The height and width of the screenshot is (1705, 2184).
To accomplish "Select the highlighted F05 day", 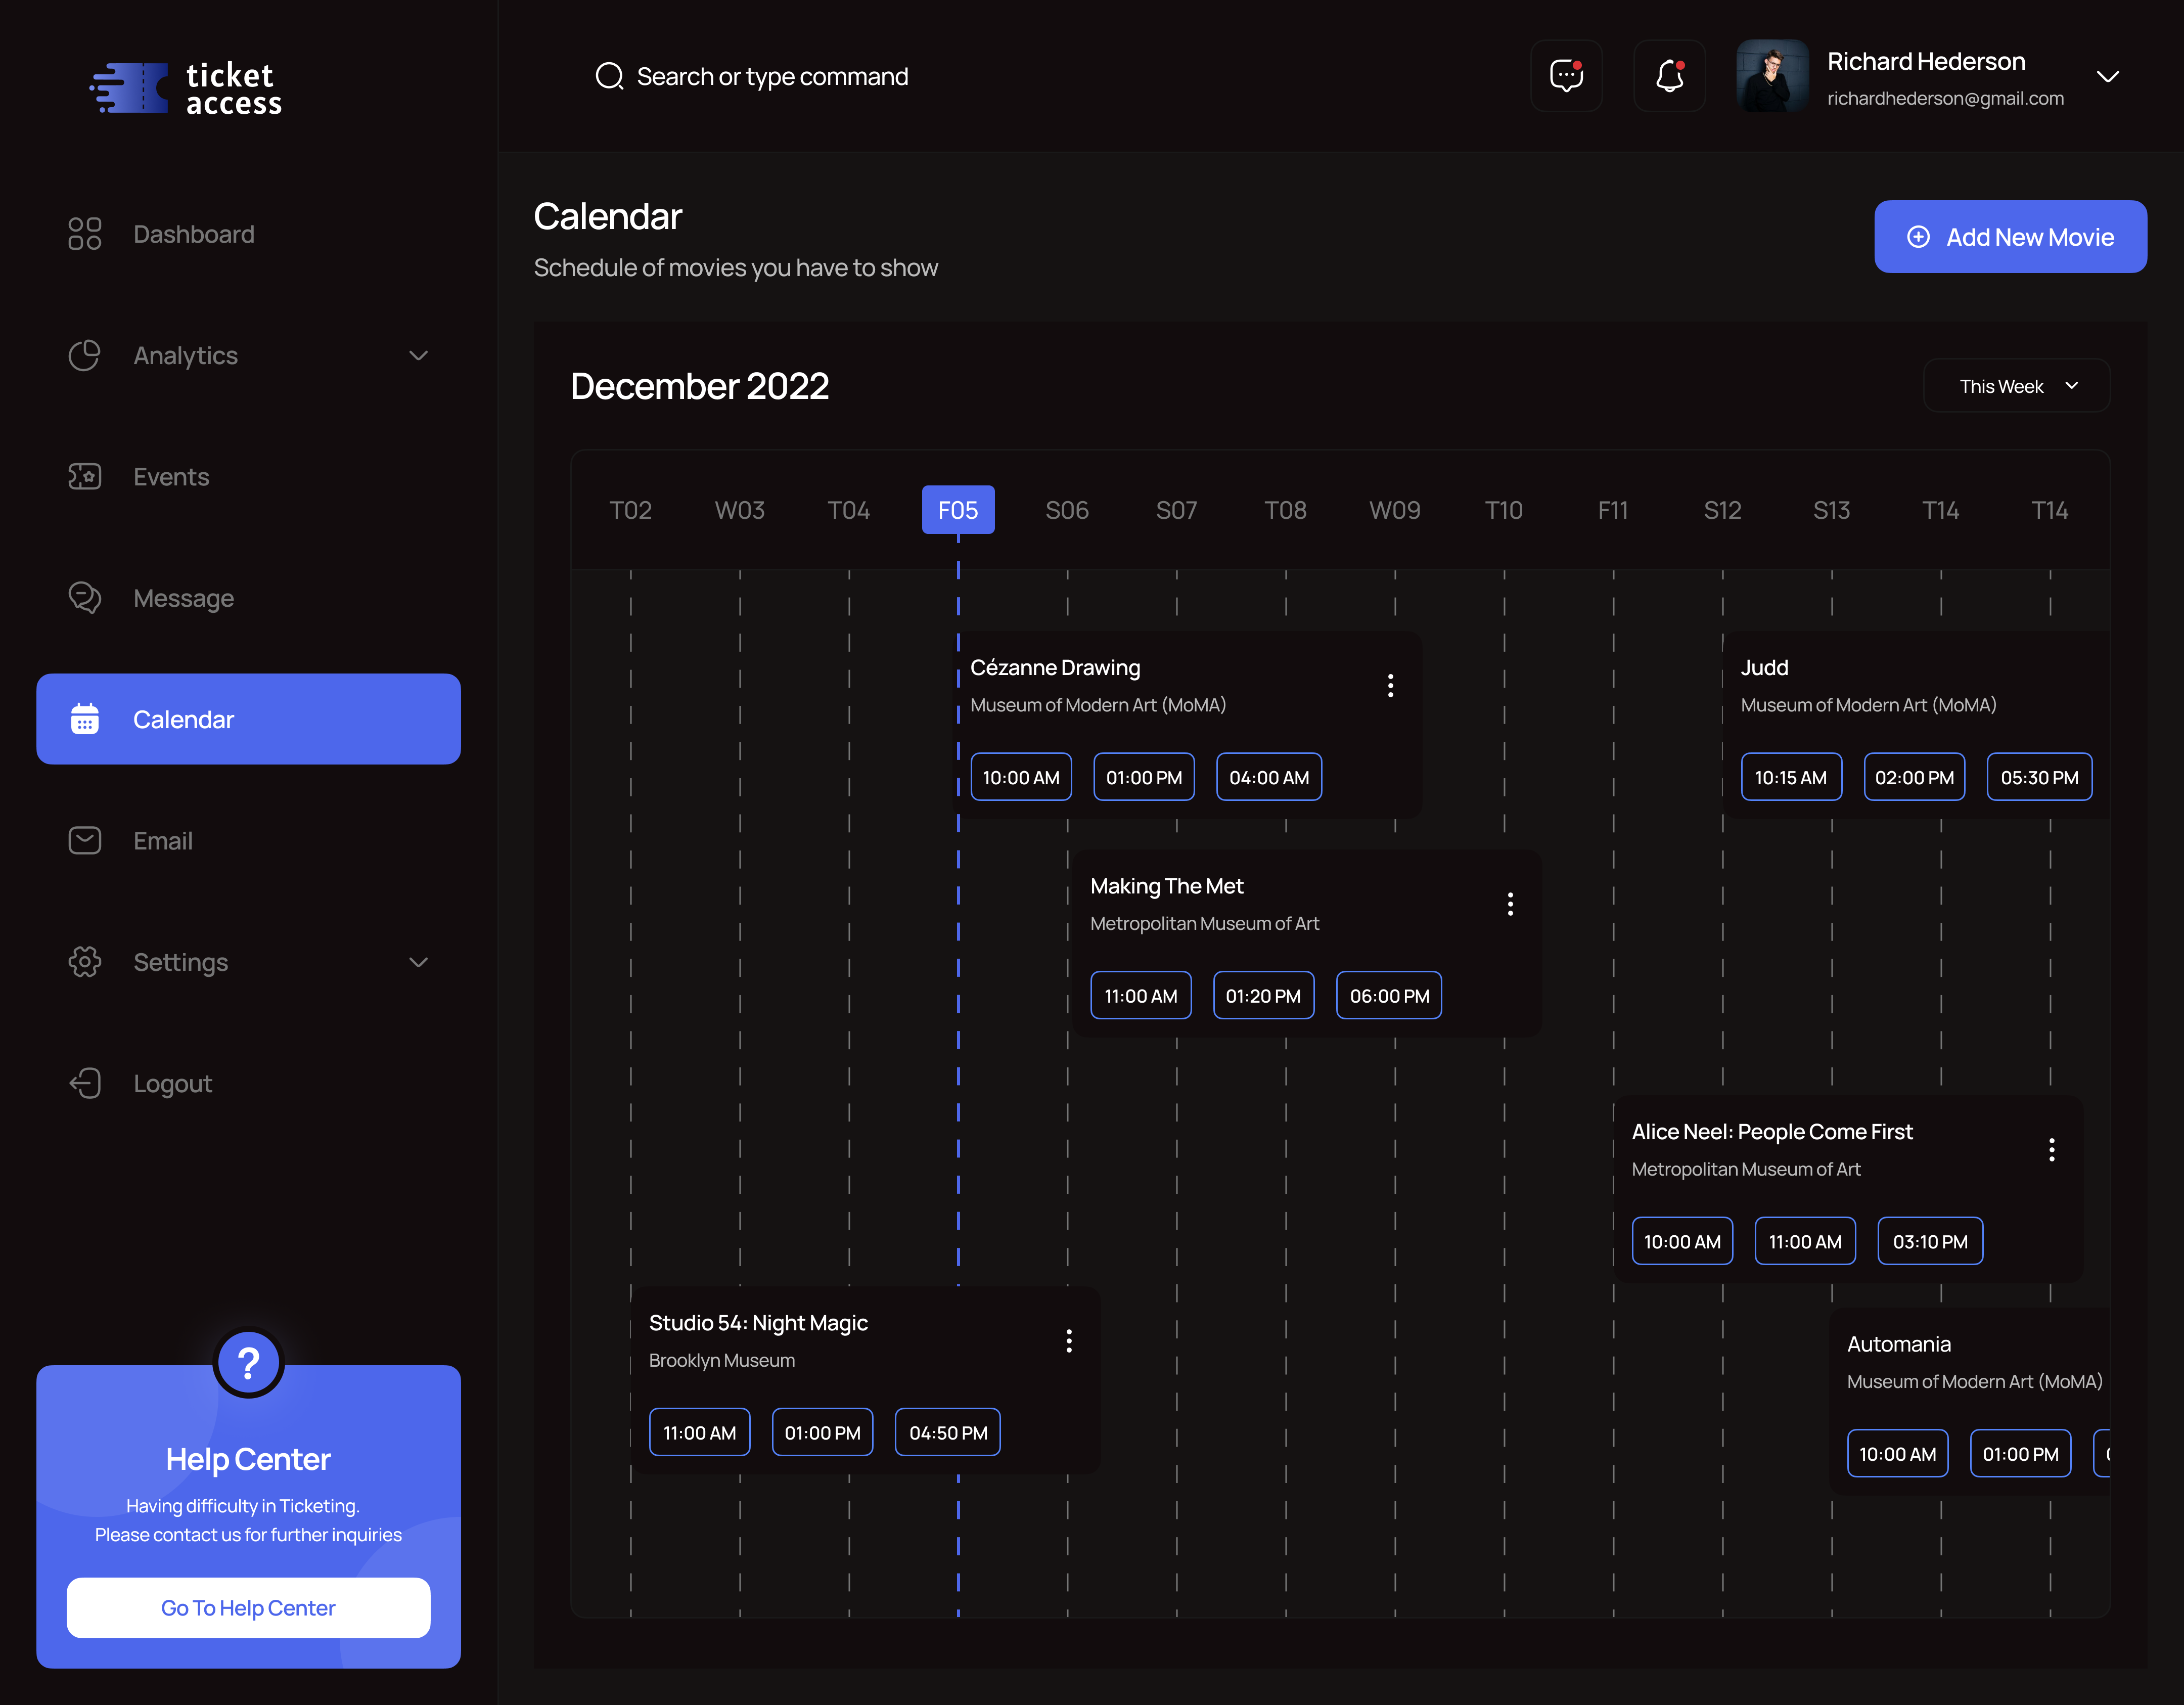I will coord(958,510).
